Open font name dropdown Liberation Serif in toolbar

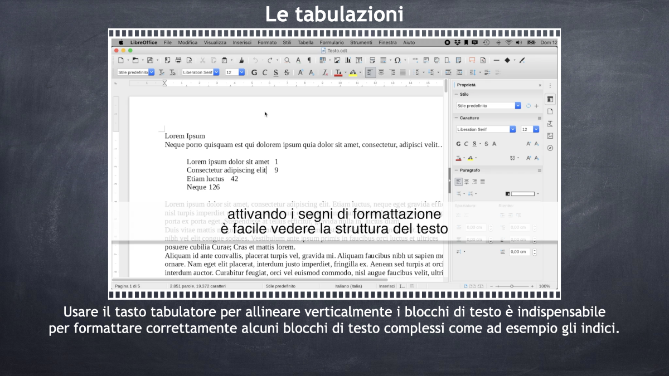pos(201,72)
